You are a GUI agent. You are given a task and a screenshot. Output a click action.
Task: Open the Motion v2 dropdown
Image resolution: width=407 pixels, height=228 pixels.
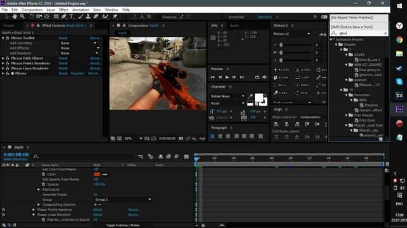coord(291,34)
